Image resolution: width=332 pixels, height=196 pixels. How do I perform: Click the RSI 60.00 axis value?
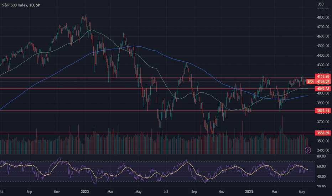[321, 166]
